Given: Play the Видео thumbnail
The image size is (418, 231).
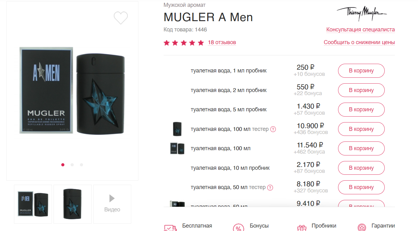Looking at the screenshot, I should (x=112, y=204).
